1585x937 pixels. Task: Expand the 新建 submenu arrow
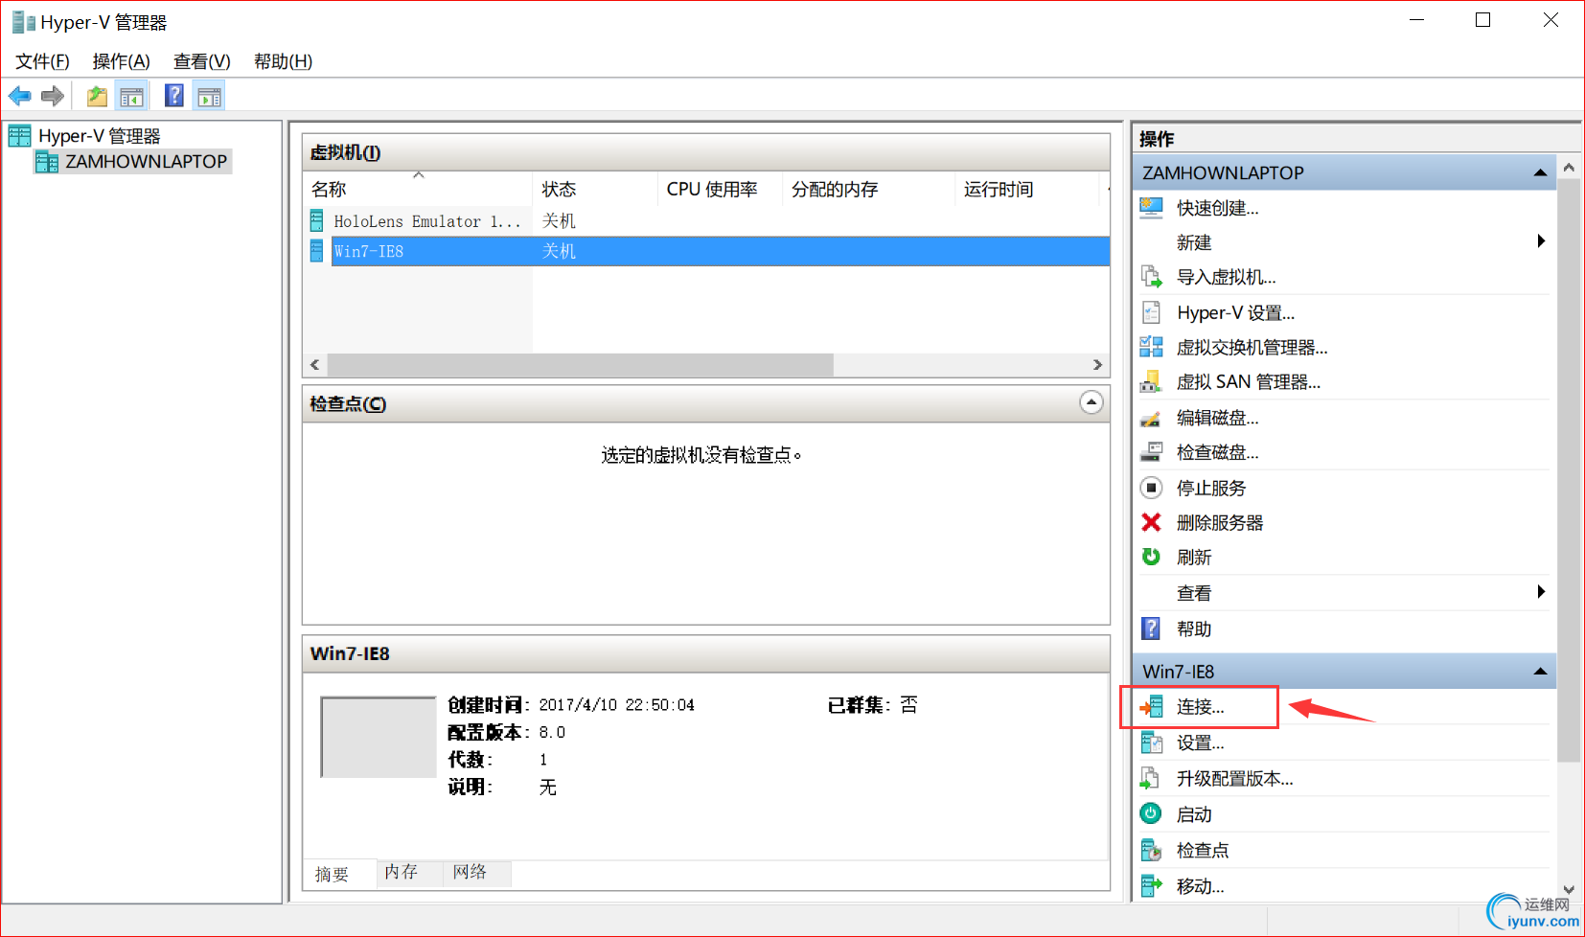tap(1541, 241)
